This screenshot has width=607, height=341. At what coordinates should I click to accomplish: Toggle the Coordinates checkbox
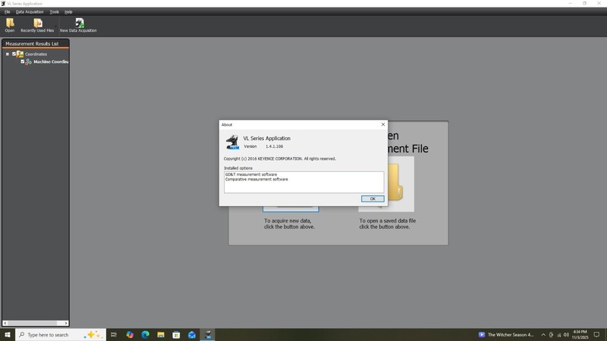pyautogui.click(x=14, y=54)
